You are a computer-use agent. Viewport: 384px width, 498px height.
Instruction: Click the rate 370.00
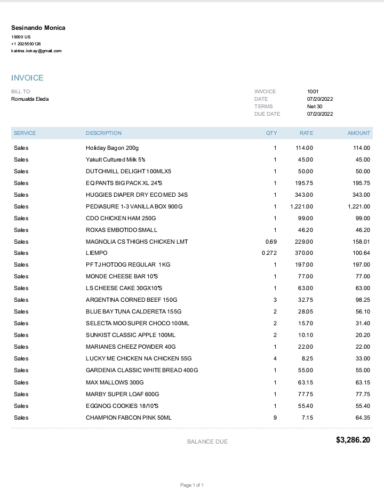(x=303, y=253)
